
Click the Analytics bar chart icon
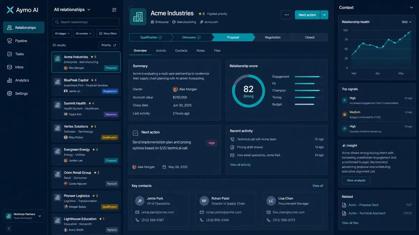(9, 80)
